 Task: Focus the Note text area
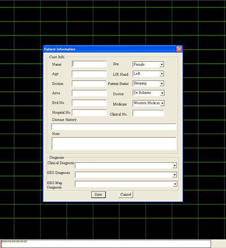coord(114,144)
